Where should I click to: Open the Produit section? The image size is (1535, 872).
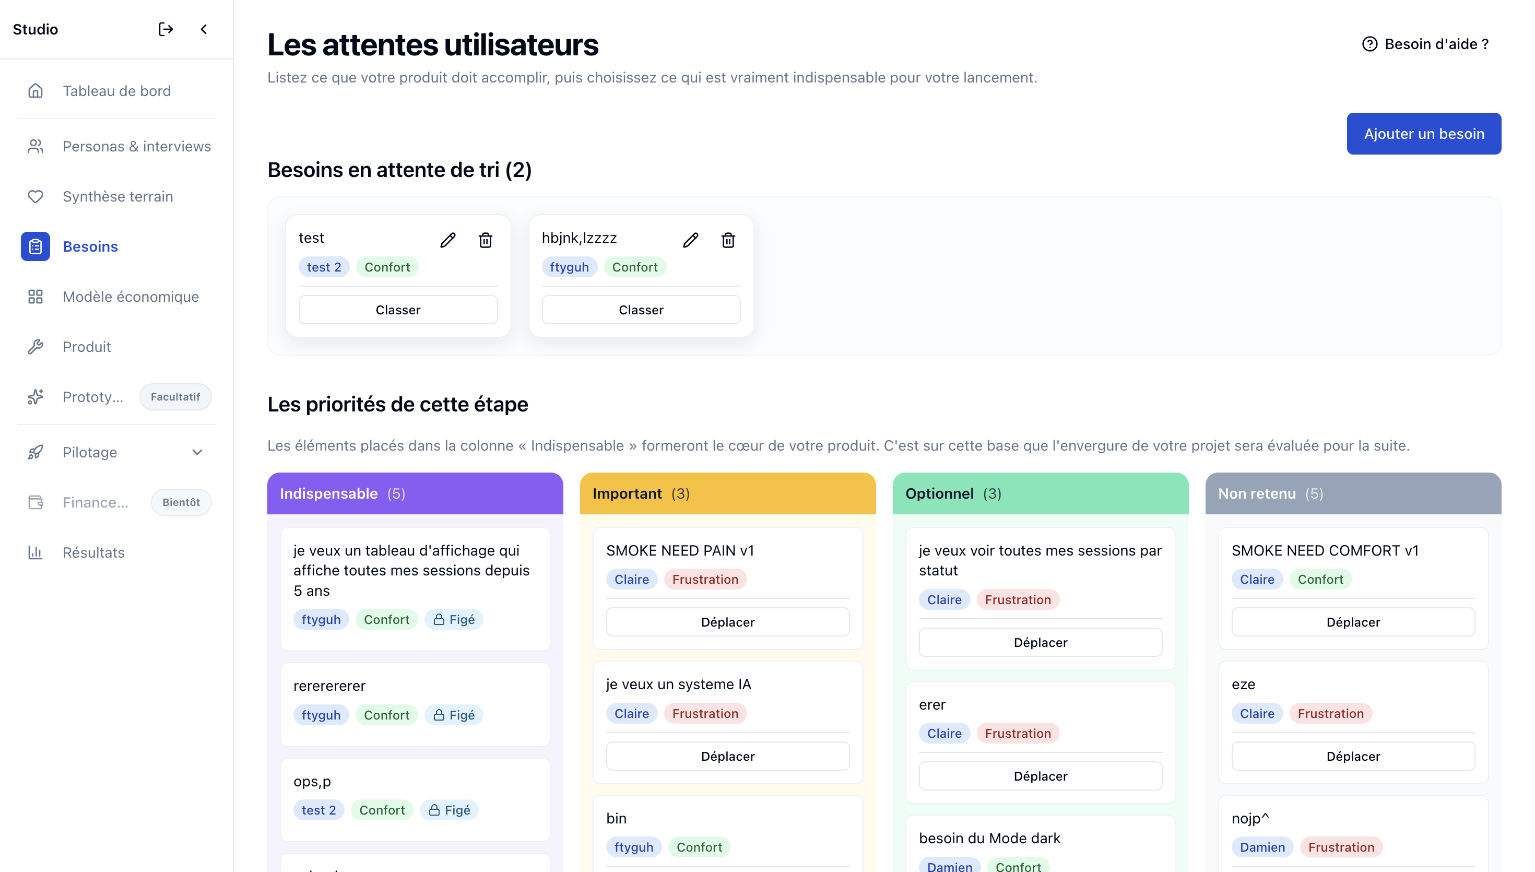pyautogui.click(x=117, y=347)
